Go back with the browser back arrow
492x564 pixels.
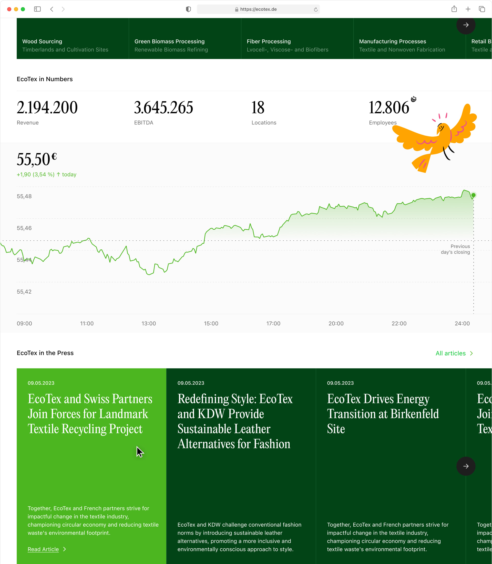coord(52,9)
